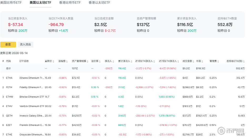Click total row -8.4万 (11.56%) cell
The image size is (247, 138).
[168, 68]
